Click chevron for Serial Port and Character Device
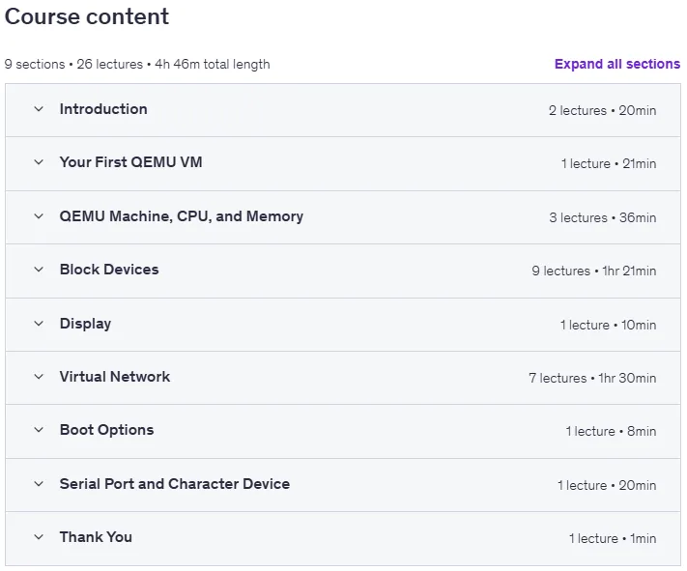The image size is (687, 571). coord(39,484)
